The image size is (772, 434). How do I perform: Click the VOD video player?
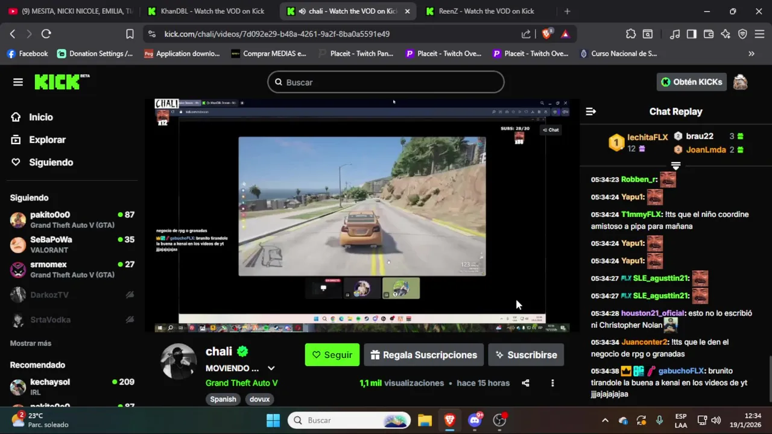point(362,215)
